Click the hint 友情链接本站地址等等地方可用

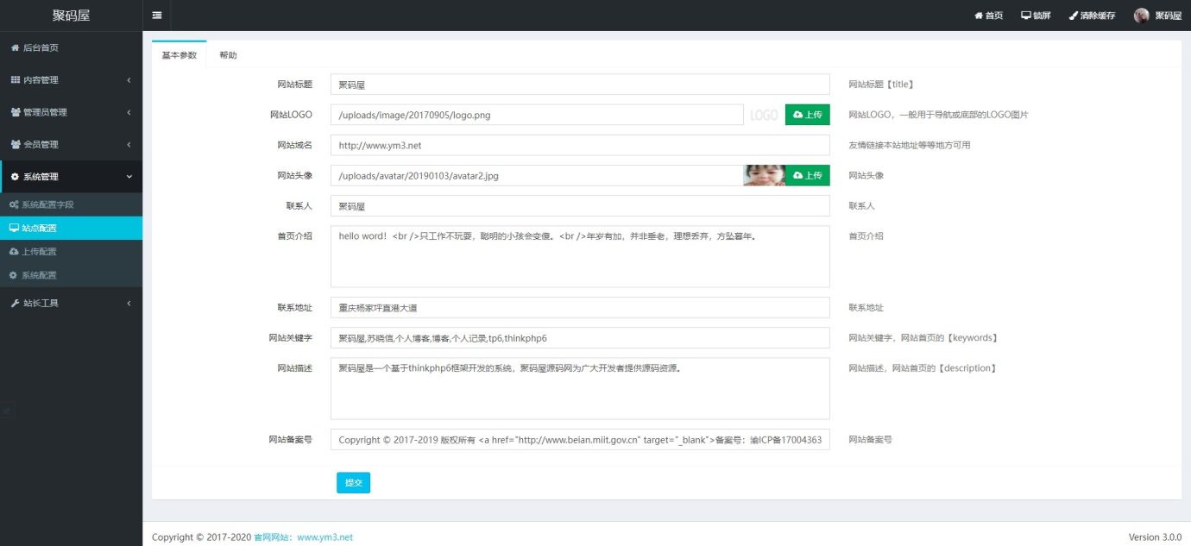(910, 145)
